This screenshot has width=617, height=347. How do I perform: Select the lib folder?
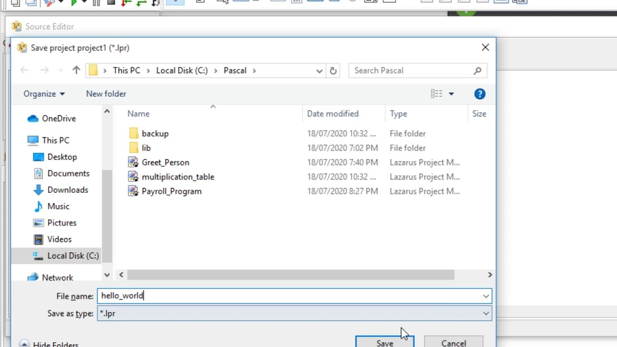[146, 148]
